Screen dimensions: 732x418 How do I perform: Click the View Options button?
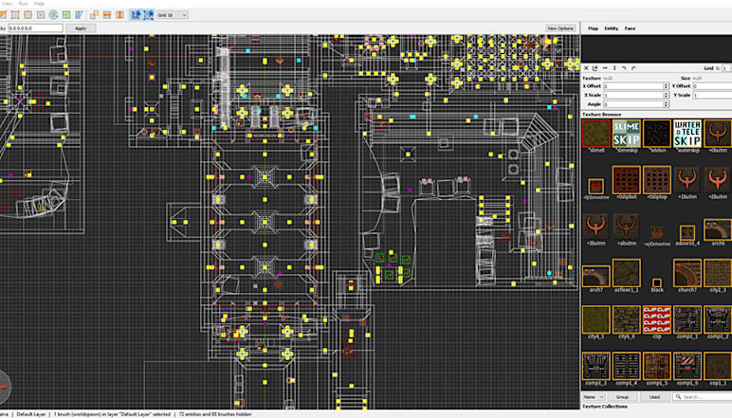point(560,28)
